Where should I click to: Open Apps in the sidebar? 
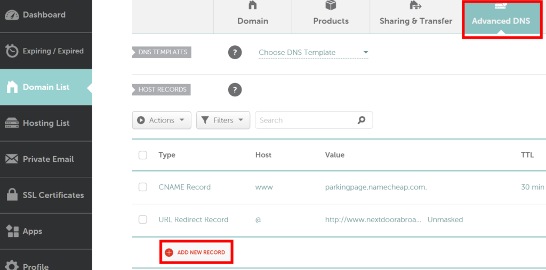pyautogui.click(x=46, y=231)
